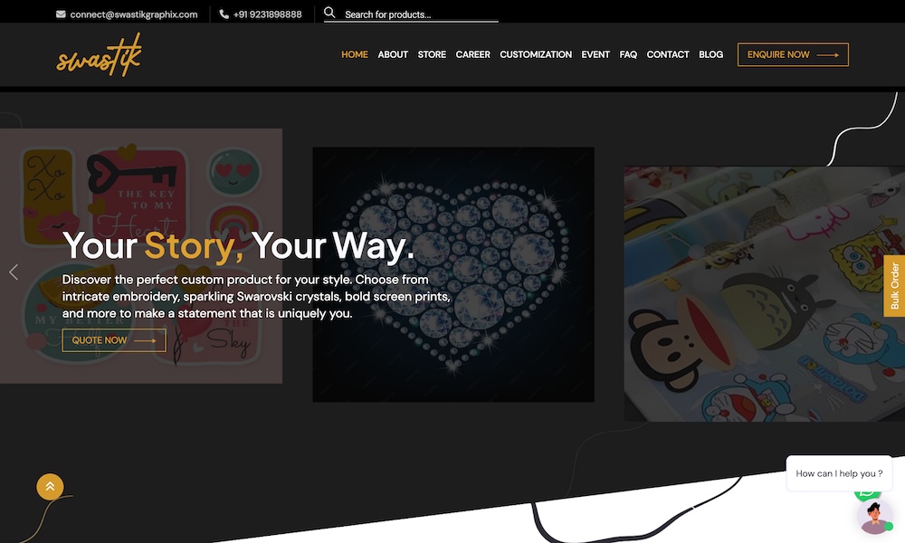Open the chat assistant avatar
This screenshot has height=543, width=905.
874,517
